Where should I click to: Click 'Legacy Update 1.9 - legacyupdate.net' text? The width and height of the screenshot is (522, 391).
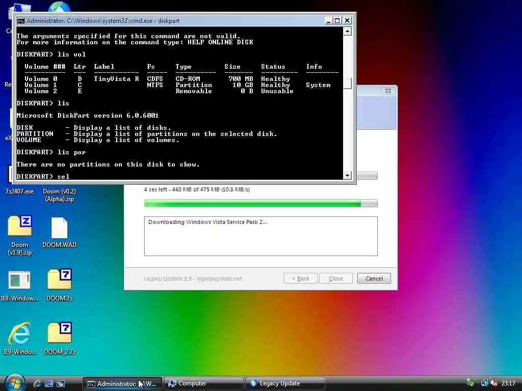(x=193, y=278)
